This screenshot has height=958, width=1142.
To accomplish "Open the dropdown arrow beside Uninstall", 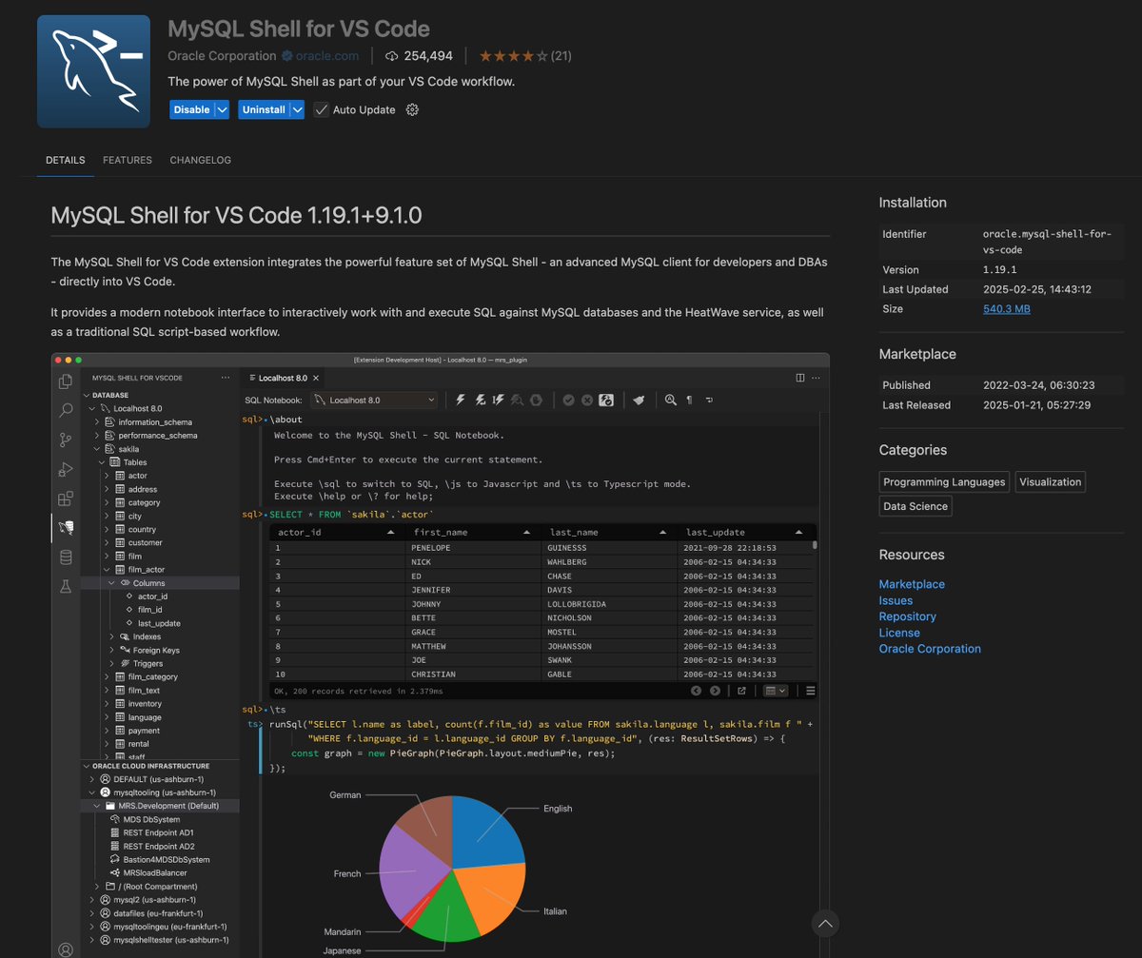I will pyautogui.click(x=297, y=109).
